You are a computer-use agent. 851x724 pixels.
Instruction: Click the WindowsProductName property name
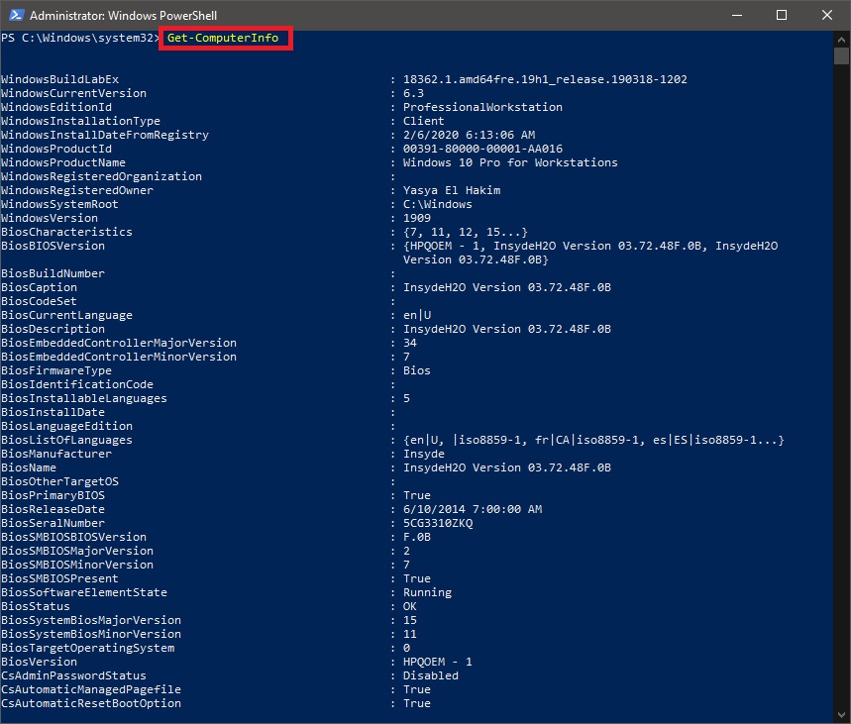(63, 162)
